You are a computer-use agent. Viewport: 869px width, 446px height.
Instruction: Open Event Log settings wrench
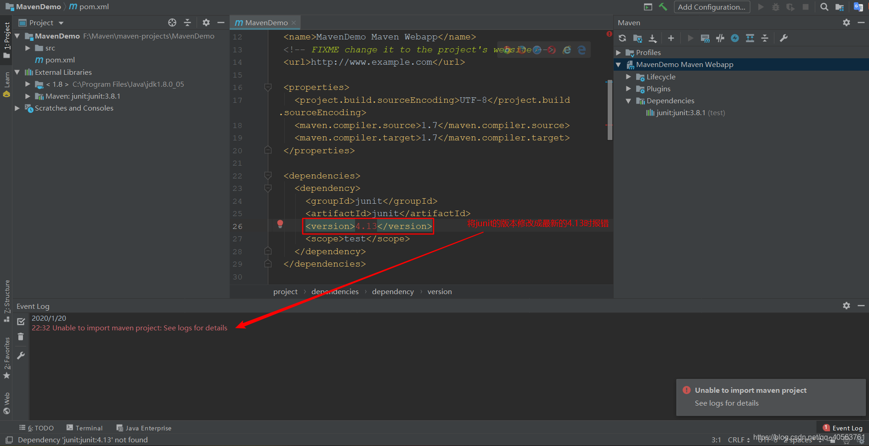tap(21, 356)
